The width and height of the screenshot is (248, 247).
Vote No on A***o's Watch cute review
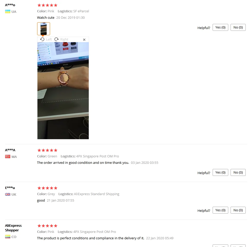coord(238,27)
